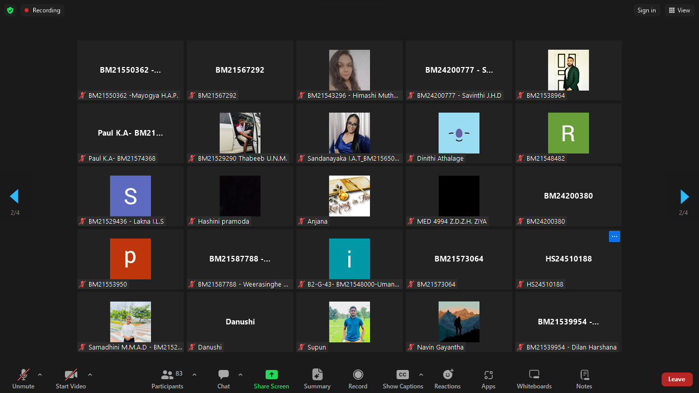Click the Sign in button
Viewport: 699px width, 393px height.
coord(646,10)
